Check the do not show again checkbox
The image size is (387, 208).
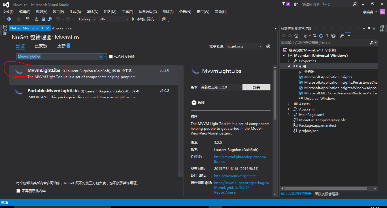click(18, 191)
